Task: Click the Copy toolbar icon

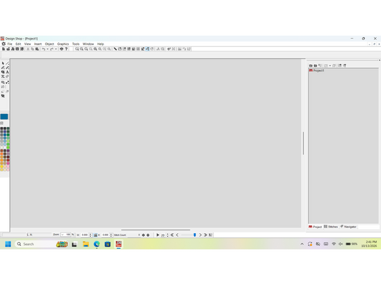Action: tap(33, 49)
